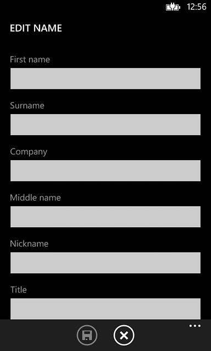Select the Surname input field
This screenshot has width=211, height=351.
[x=105, y=124]
